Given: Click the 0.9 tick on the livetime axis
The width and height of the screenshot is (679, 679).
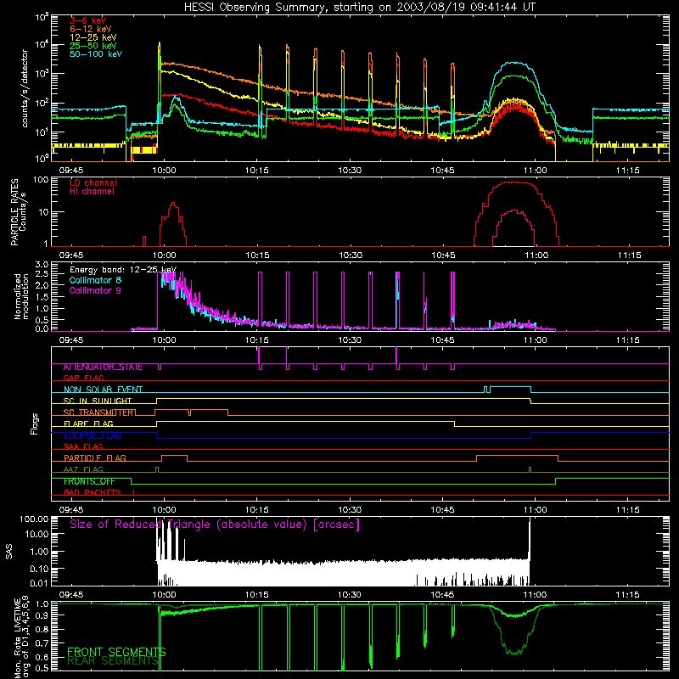Looking at the screenshot, I should point(42,615).
